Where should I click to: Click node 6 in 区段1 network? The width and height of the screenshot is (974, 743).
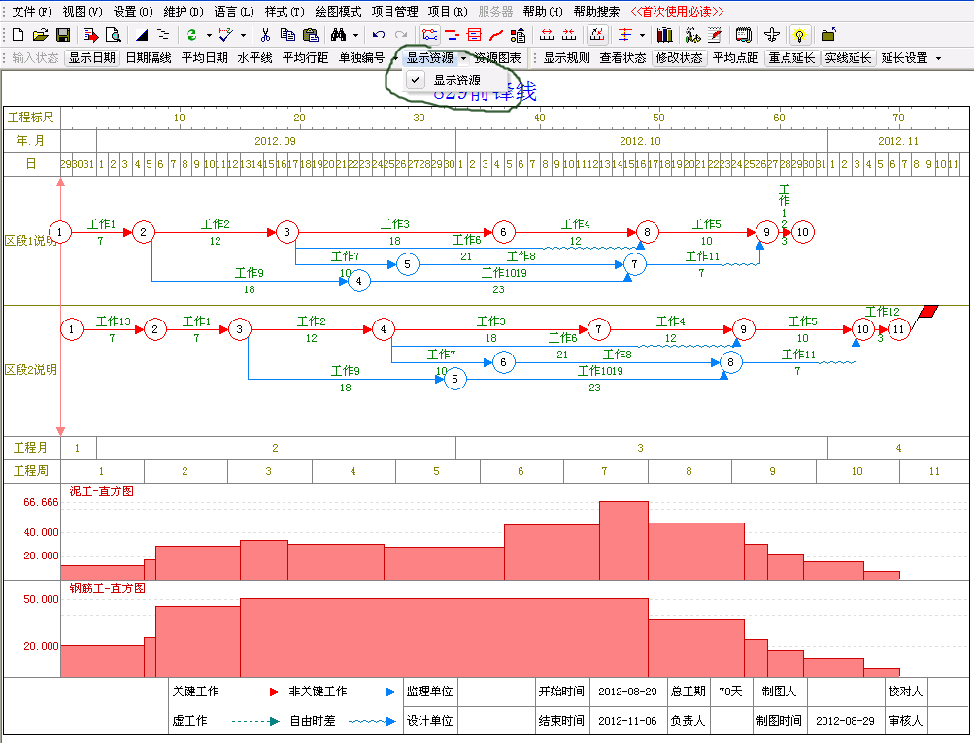coord(503,232)
